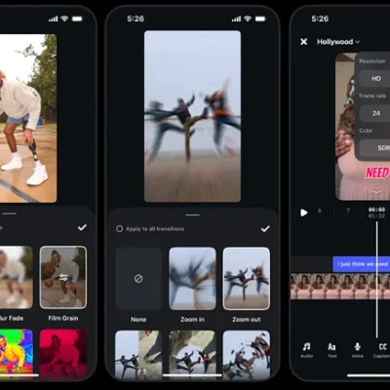Open the Audio tool

pos(306,350)
